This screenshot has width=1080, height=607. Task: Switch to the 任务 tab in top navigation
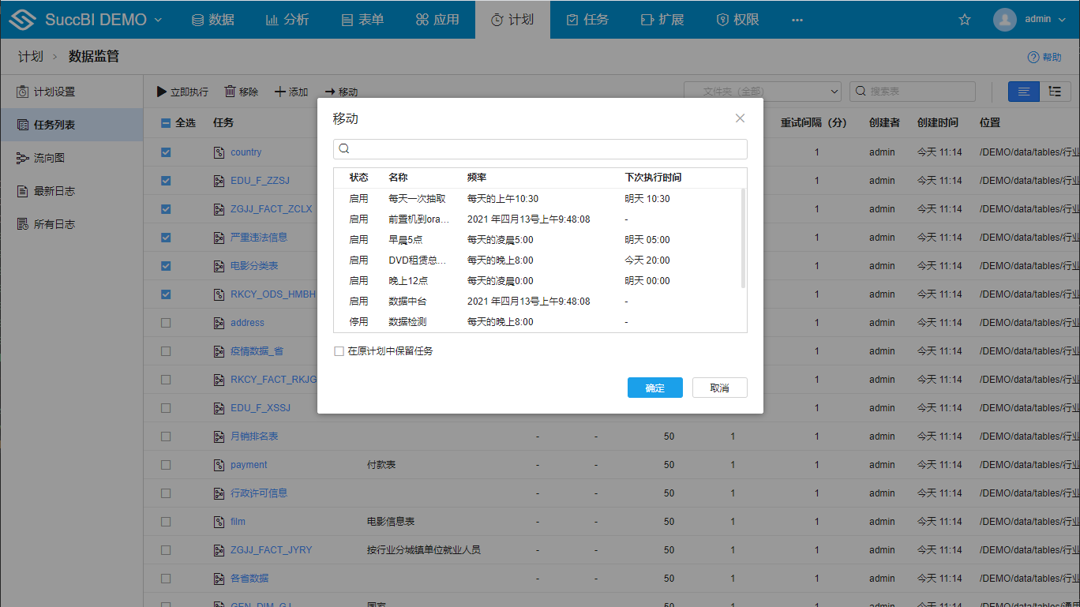587,19
